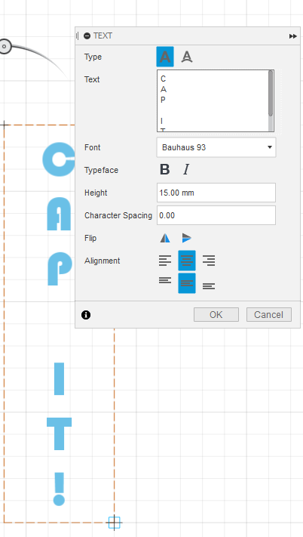The height and width of the screenshot is (537, 303).
Task: Select the Text on Path type icon
Action: pos(187,57)
